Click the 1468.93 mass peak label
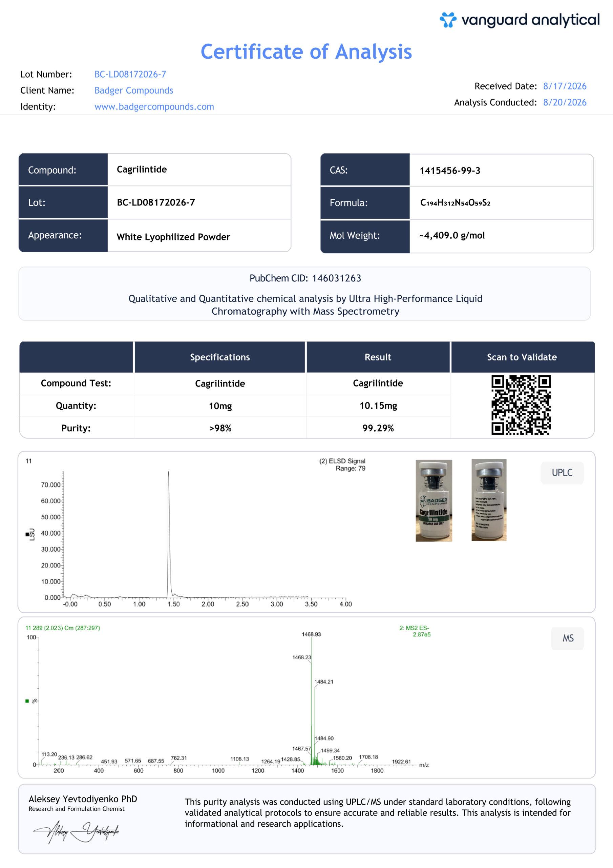 point(311,634)
